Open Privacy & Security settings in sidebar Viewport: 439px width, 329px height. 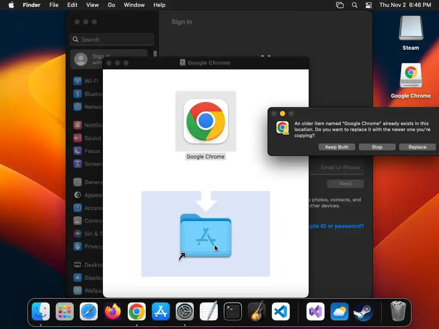point(87,246)
